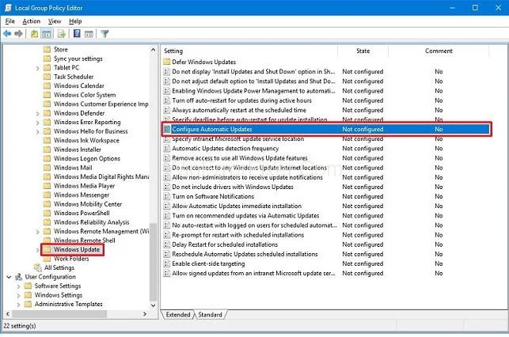The width and height of the screenshot is (509, 337).
Task: Open the View menu
Action: tap(55, 21)
